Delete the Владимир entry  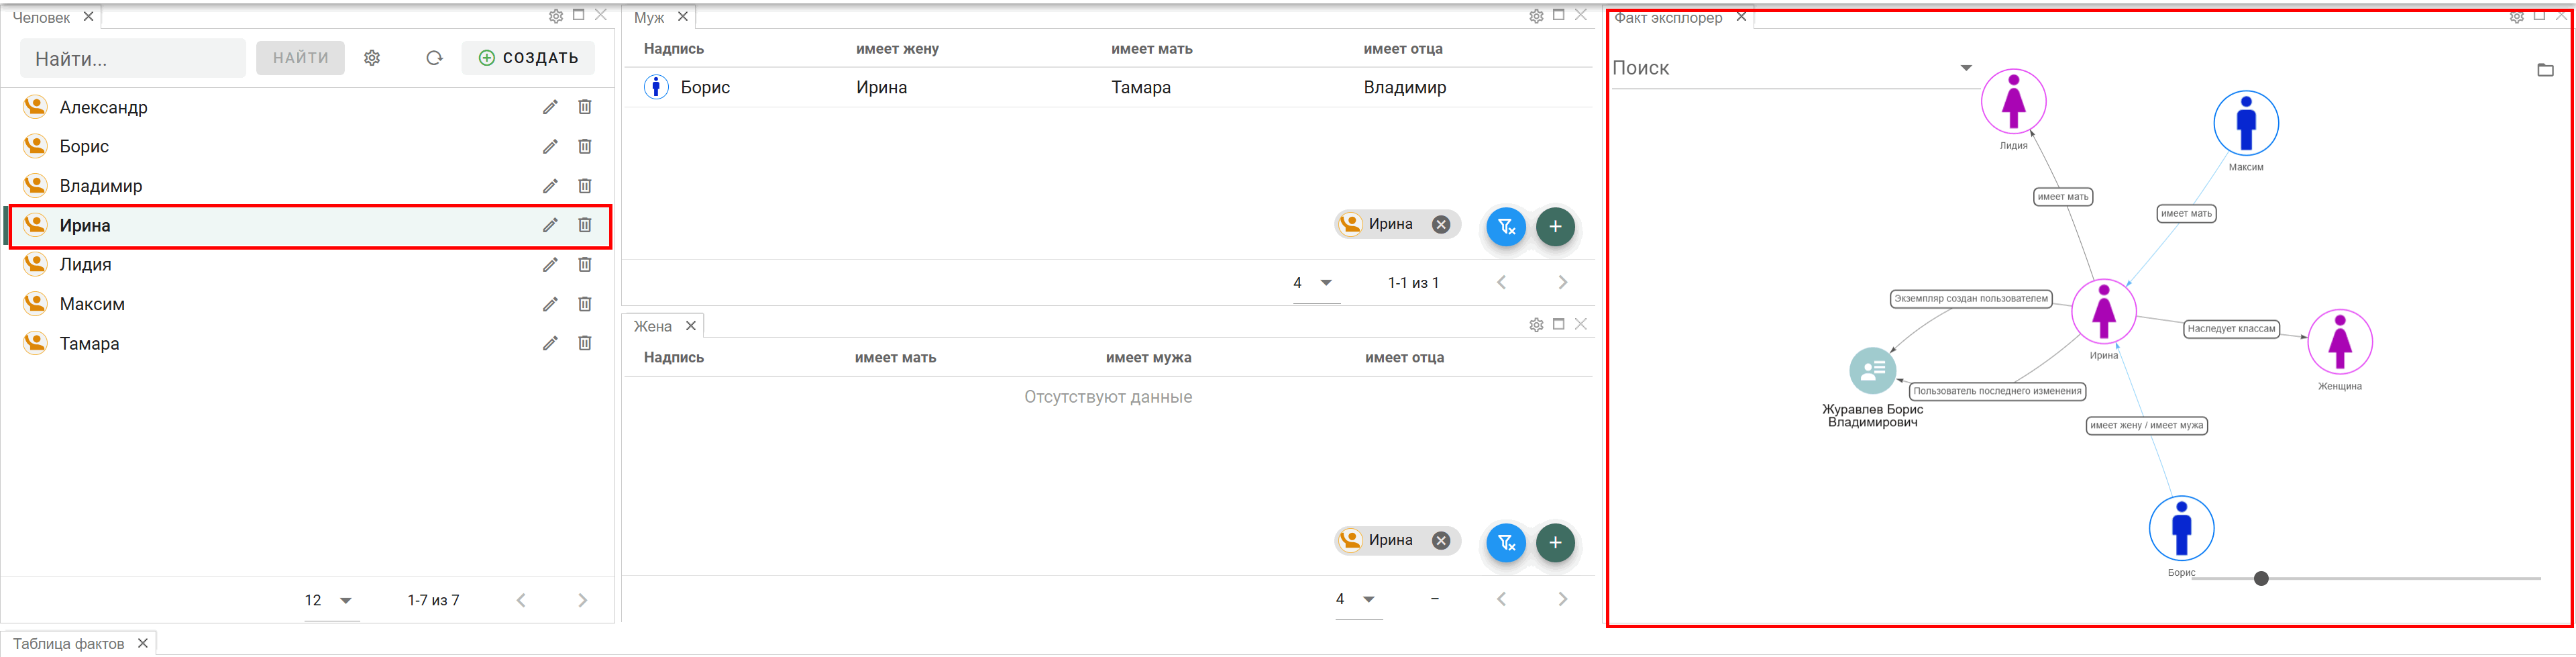pos(585,186)
